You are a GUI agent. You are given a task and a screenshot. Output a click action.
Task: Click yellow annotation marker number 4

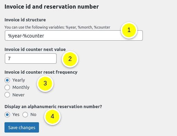pos(52,116)
